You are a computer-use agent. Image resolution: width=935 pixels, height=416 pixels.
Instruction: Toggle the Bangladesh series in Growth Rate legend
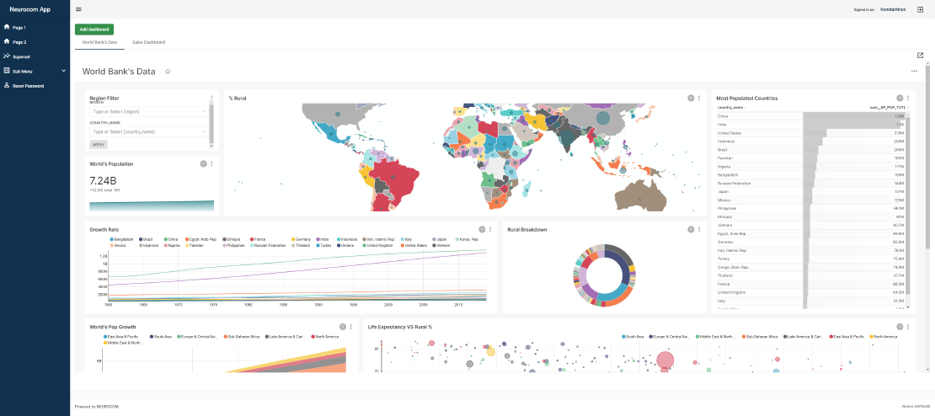tap(124, 239)
